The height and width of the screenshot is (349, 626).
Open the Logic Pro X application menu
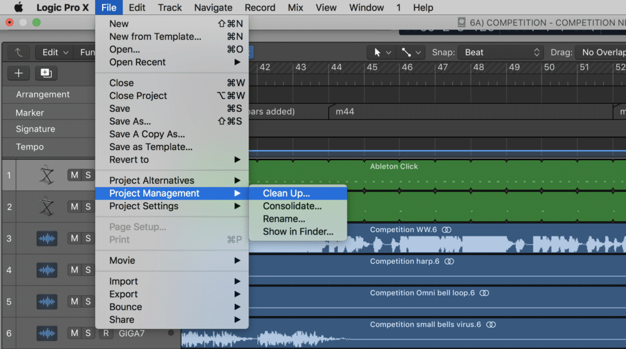click(62, 8)
